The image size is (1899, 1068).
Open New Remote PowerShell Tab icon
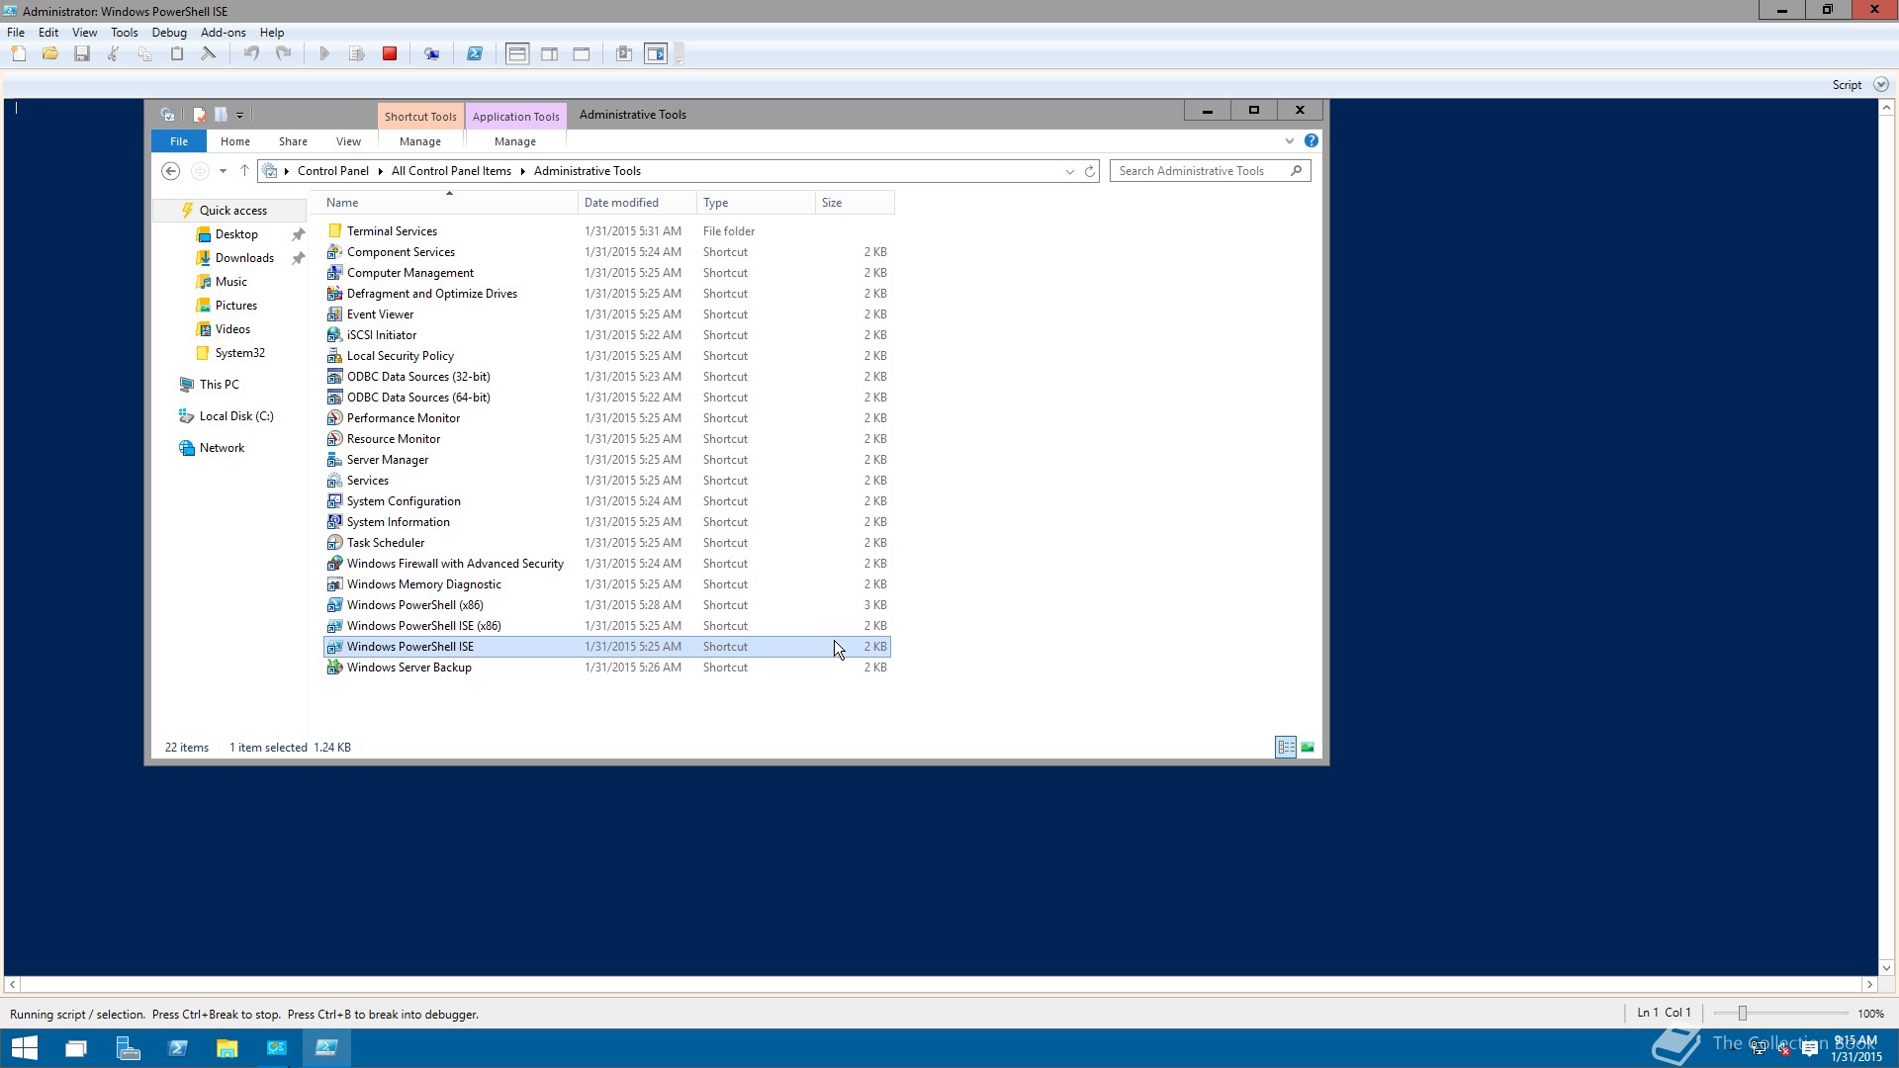[432, 53]
